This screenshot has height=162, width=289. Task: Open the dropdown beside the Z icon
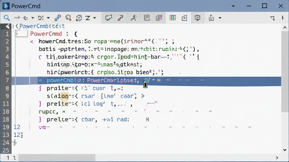pos(95,18)
